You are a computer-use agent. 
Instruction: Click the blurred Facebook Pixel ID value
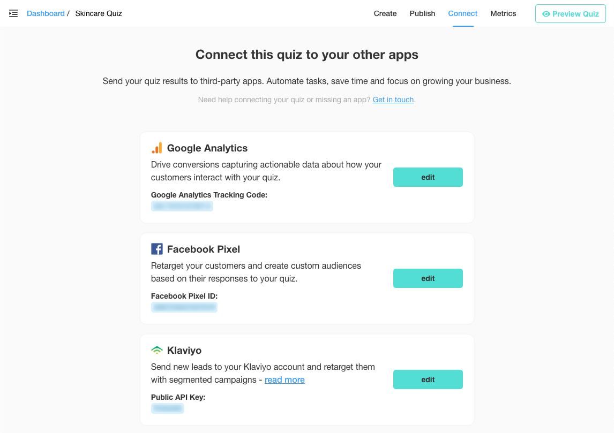(x=184, y=307)
